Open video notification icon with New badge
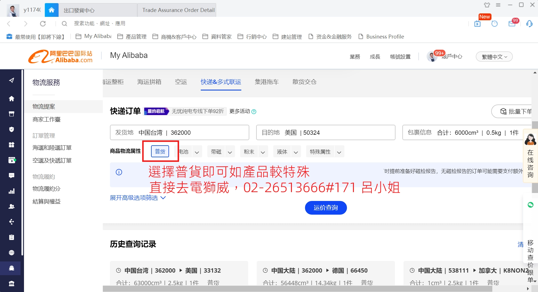The height and width of the screenshot is (292, 538). pos(477,24)
